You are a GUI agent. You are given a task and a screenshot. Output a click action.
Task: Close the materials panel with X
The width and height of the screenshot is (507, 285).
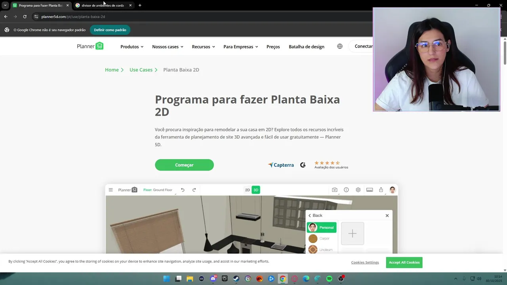tap(387, 215)
